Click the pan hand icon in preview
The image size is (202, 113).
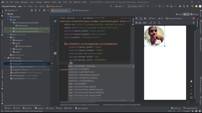point(191,81)
